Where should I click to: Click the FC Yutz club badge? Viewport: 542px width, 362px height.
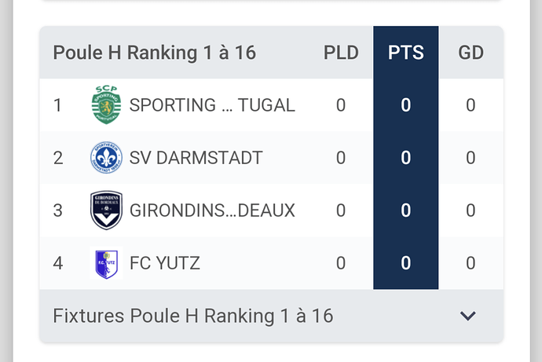[x=106, y=263]
